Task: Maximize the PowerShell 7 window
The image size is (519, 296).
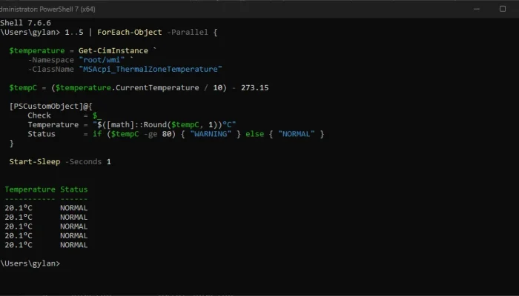Action: (503, 9)
